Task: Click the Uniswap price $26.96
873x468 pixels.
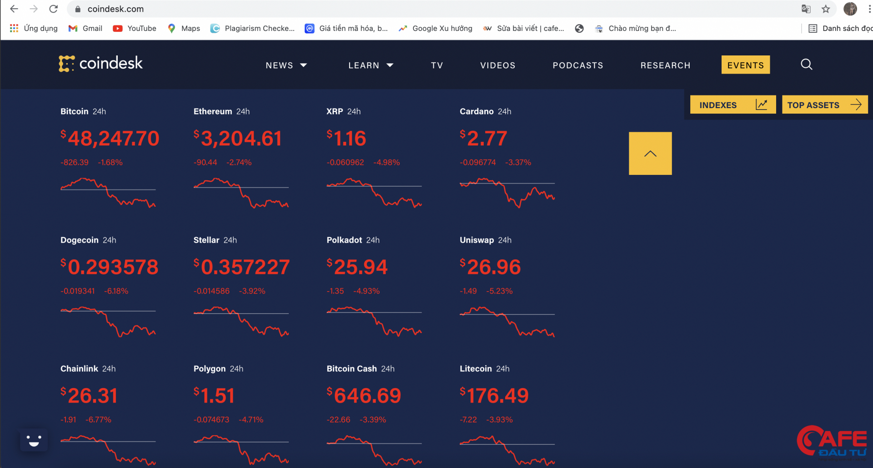Action: (490, 267)
